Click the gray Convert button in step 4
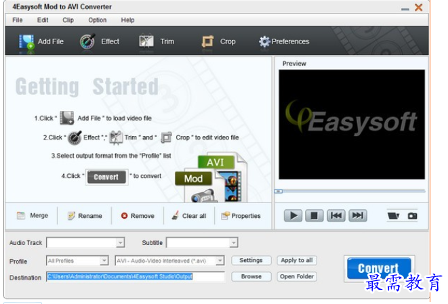This screenshot has height=304, width=448. click(106, 177)
